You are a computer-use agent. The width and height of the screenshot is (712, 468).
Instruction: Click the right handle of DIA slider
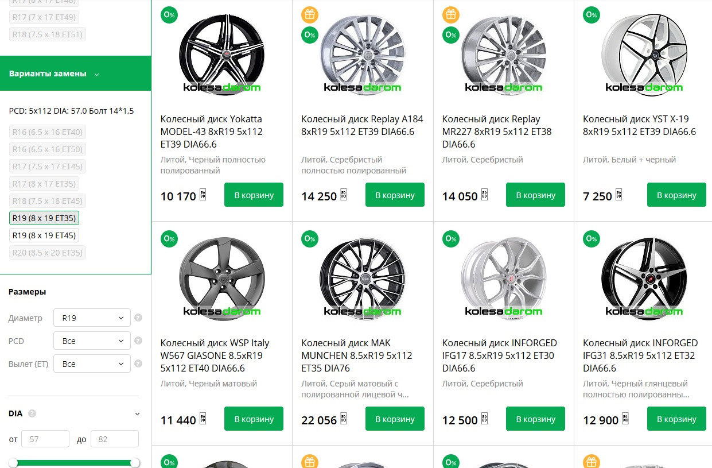click(135, 463)
